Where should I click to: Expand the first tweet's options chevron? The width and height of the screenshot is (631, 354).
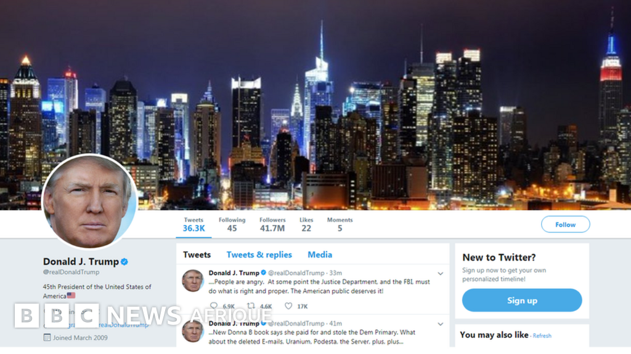click(x=440, y=273)
